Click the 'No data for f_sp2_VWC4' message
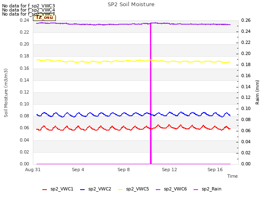The height and width of the screenshot is (197, 263). pos(28,10)
